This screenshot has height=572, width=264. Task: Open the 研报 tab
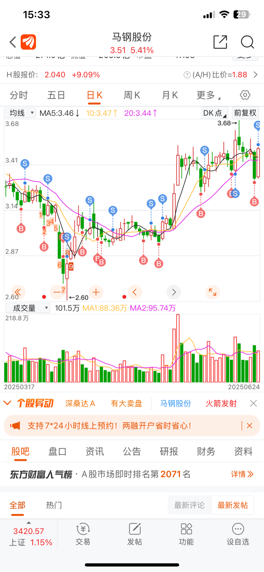pos(169,451)
